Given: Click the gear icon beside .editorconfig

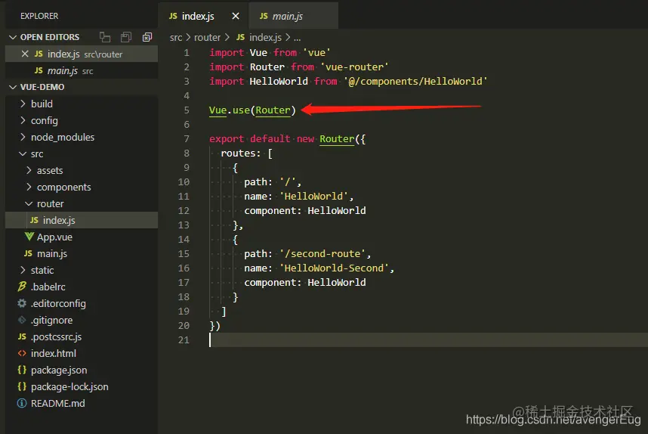Looking at the screenshot, I should click(x=22, y=303).
